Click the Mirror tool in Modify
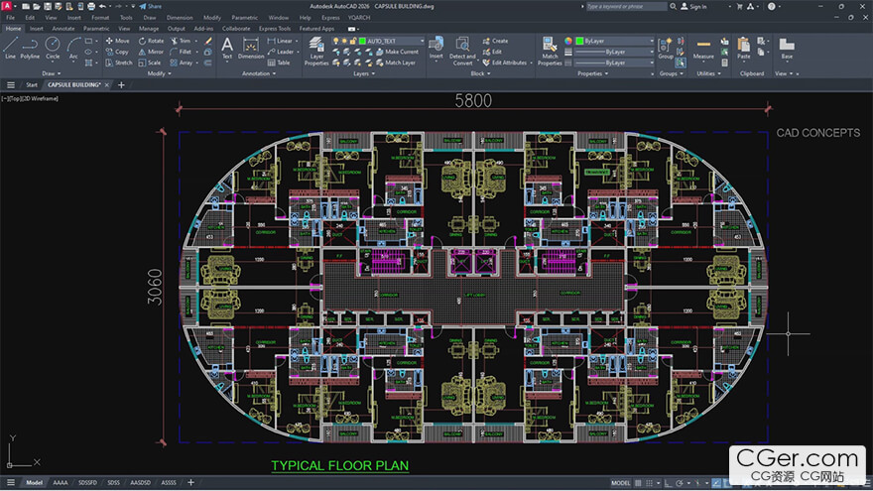This screenshot has width=873, height=491. tap(151, 52)
